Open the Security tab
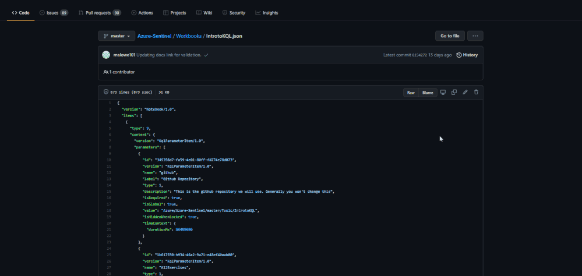The image size is (582, 276). tap(234, 13)
